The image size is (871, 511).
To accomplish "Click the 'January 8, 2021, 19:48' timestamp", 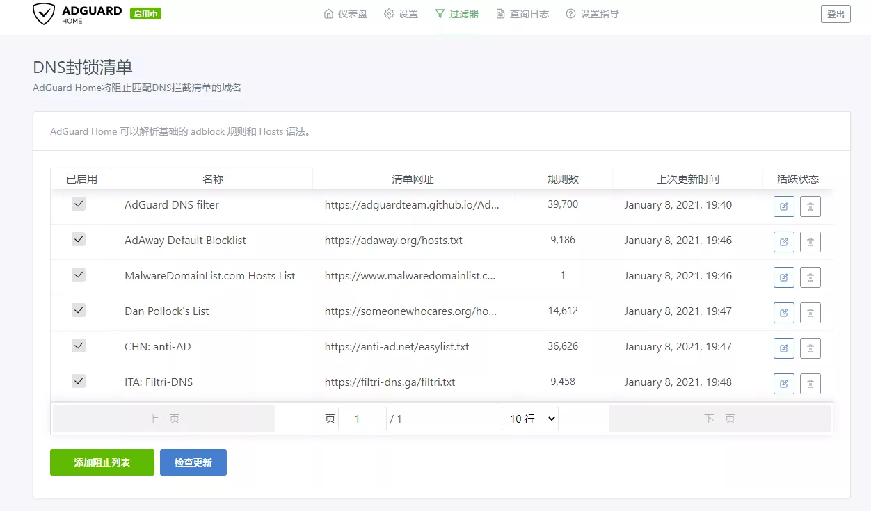I will (678, 382).
